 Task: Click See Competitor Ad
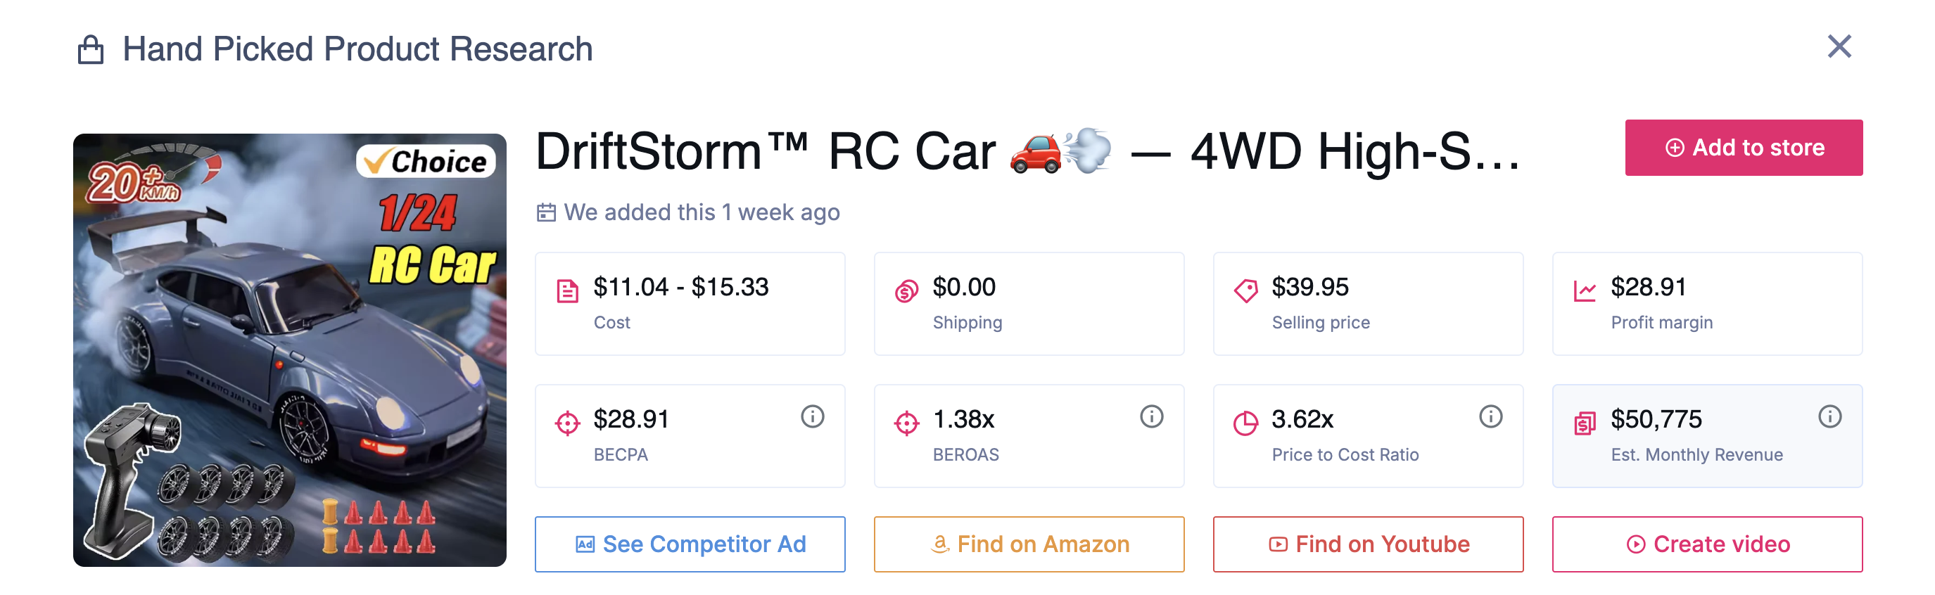click(690, 544)
